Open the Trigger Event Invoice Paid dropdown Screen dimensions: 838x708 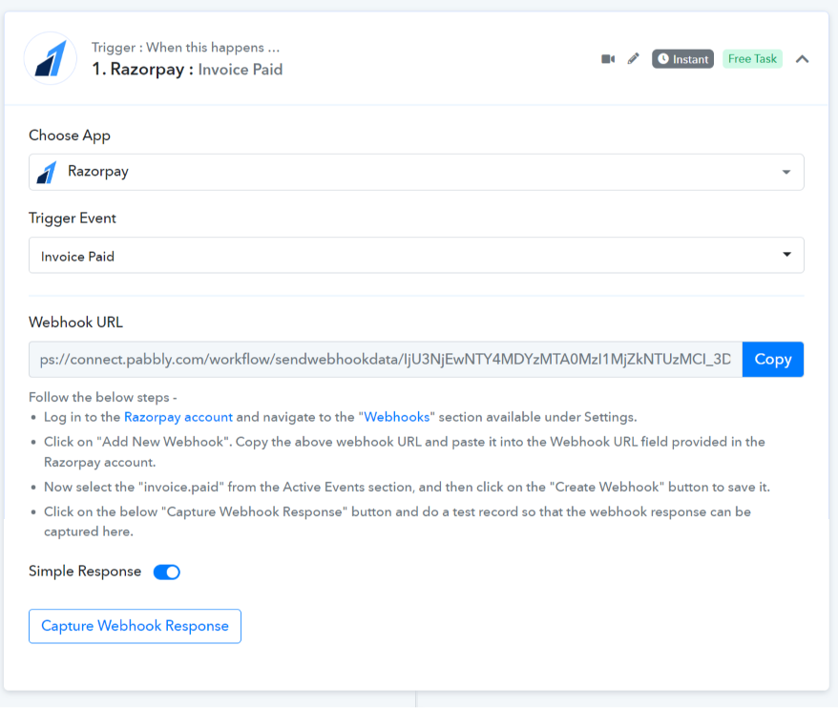click(x=416, y=256)
